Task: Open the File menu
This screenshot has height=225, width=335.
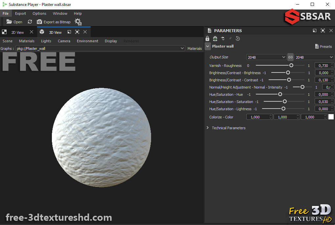Action: point(6,13)
